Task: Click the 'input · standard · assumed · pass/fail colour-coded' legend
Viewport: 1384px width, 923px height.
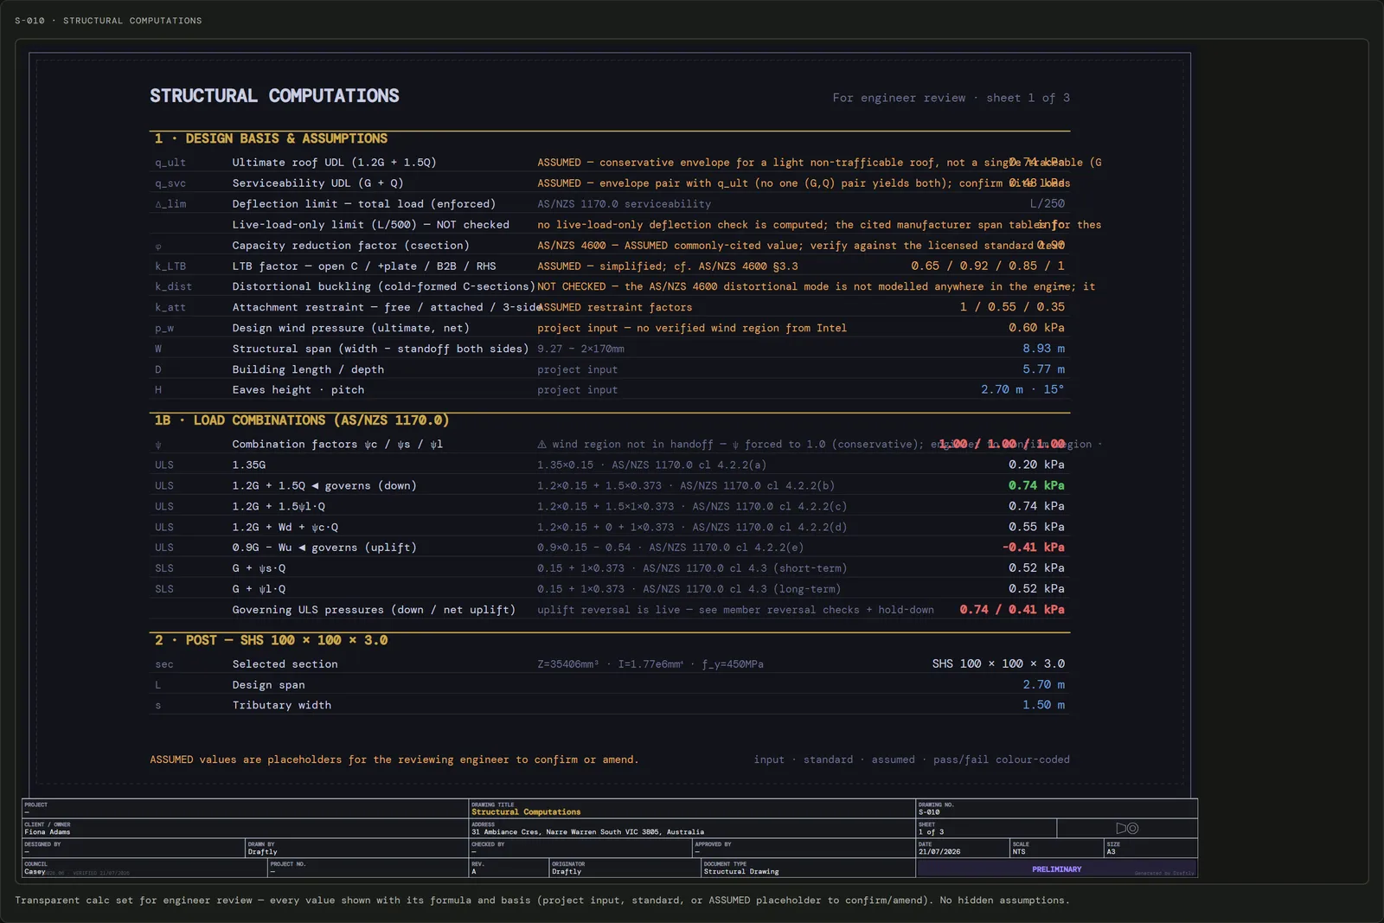Action: (912, 760)
